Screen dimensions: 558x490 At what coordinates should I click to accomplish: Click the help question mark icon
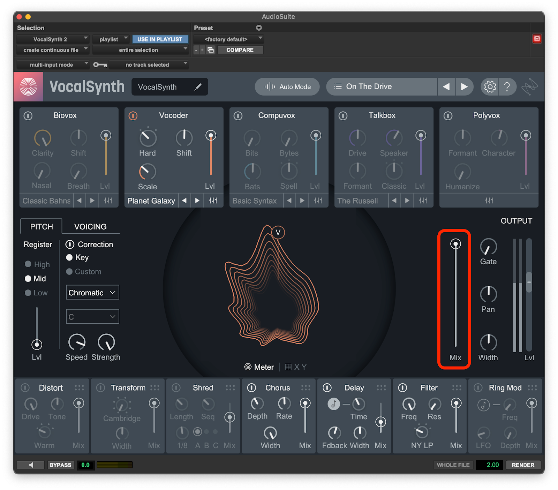[x=507, y=86]
